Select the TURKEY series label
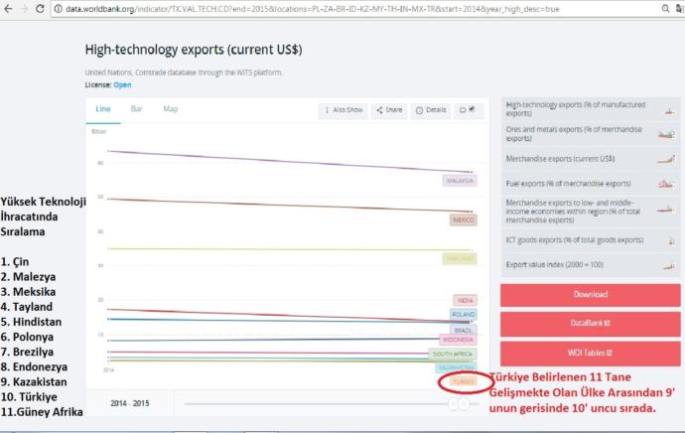Image resolution: width=685 pixels, height=433 pixels. (x=464, y=382)
